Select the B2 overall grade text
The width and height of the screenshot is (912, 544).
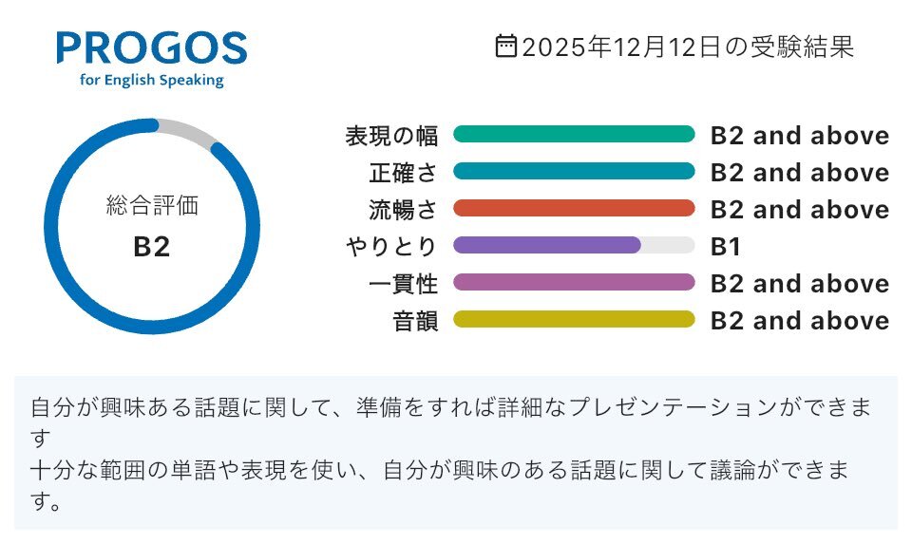pos(152,248)
